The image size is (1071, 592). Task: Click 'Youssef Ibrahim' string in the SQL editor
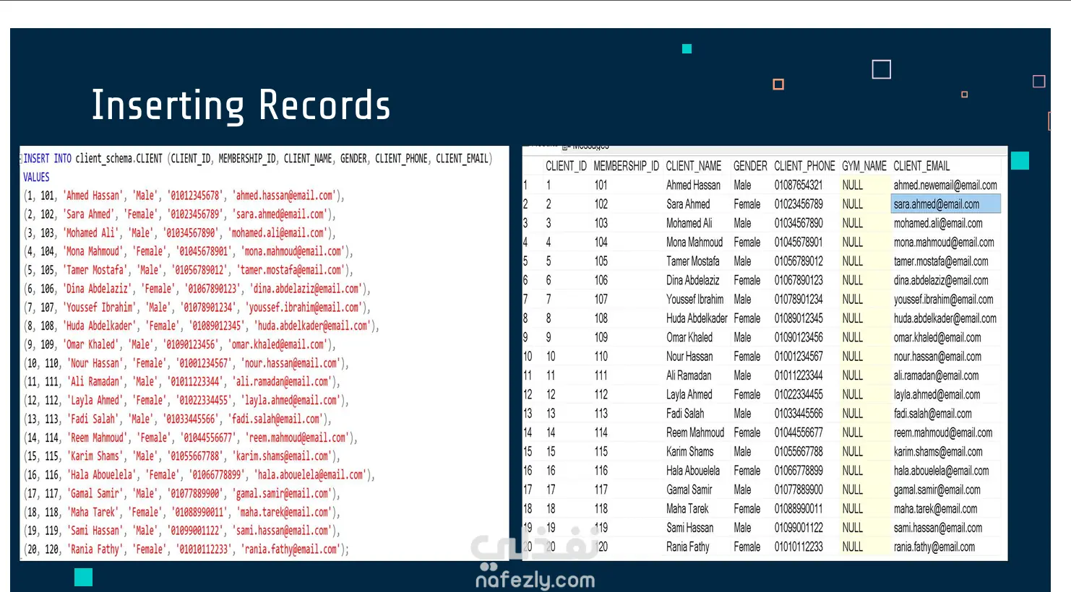point(100,308)
